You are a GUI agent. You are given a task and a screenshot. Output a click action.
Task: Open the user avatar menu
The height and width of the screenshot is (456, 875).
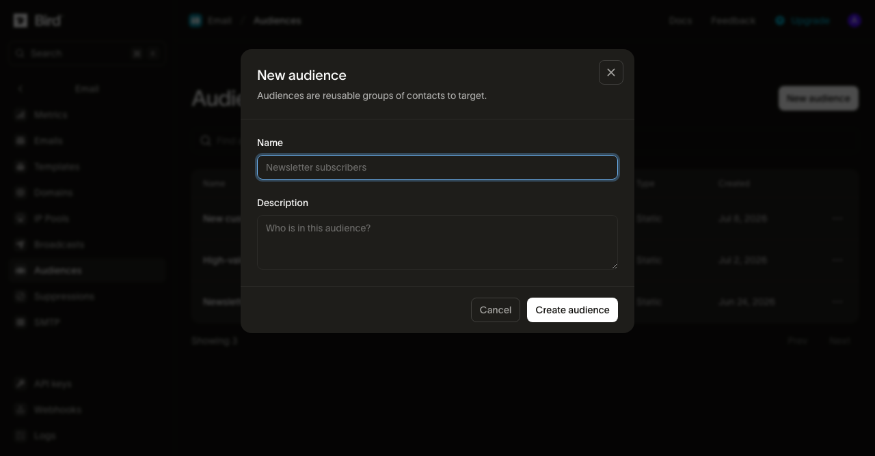(854, 20)
